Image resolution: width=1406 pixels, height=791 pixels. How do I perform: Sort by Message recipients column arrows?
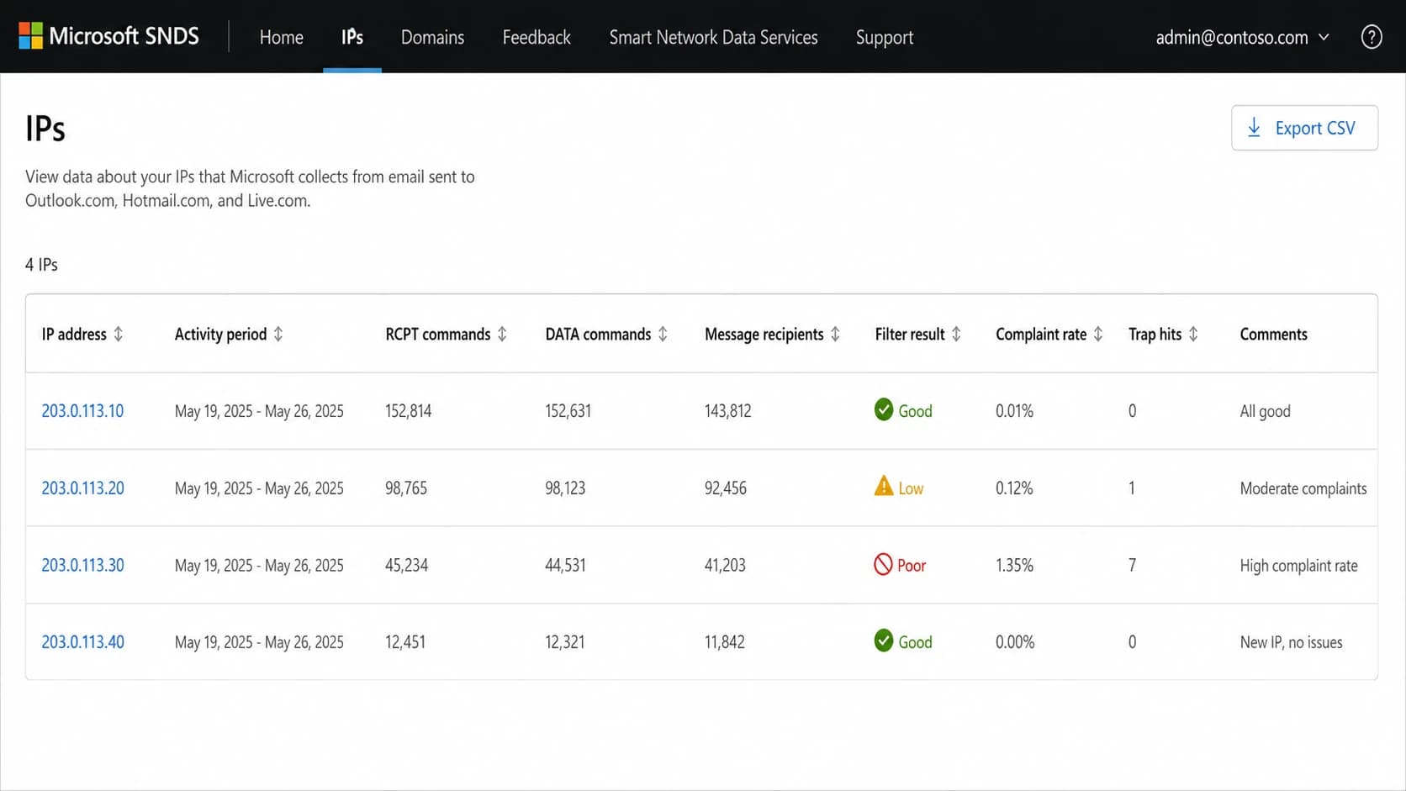835,334
